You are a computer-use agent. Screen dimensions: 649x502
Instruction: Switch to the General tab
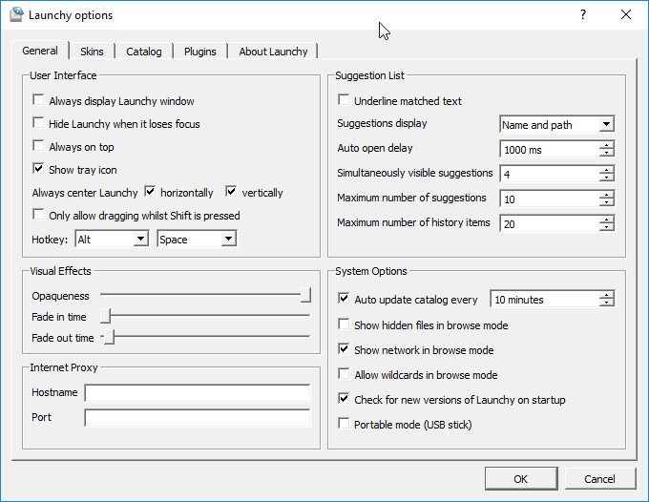[x=40, y=51]
